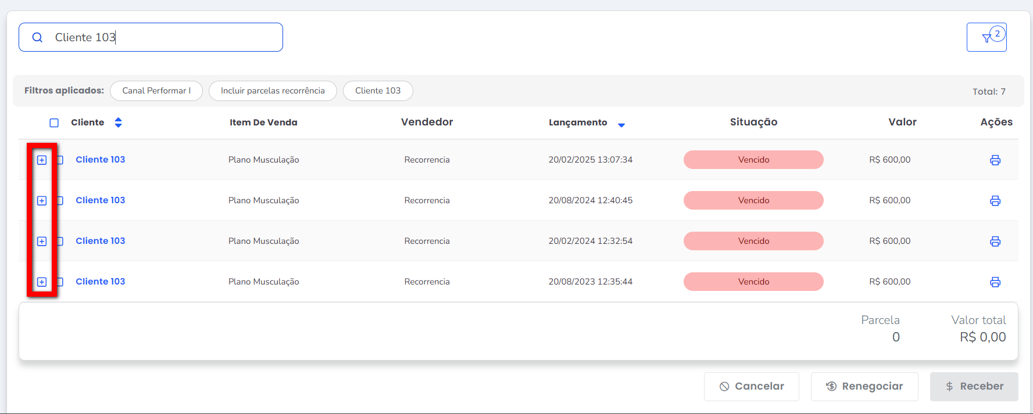Print the 20/08/2023 launch entry
The height and width of the screenshot is (414, 1033).
coord(995,282)
